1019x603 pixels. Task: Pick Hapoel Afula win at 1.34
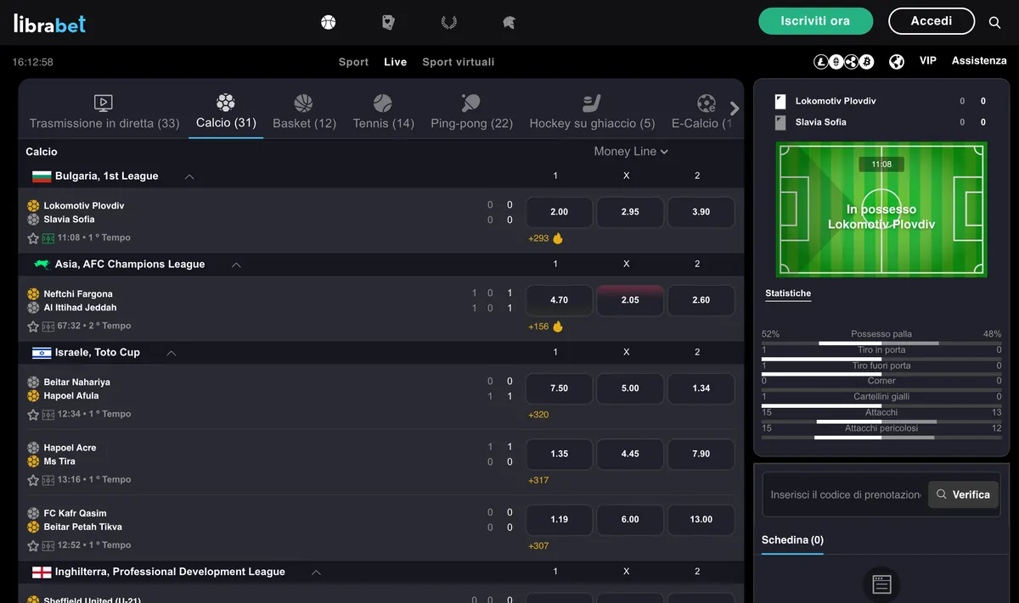coord(701,388)
